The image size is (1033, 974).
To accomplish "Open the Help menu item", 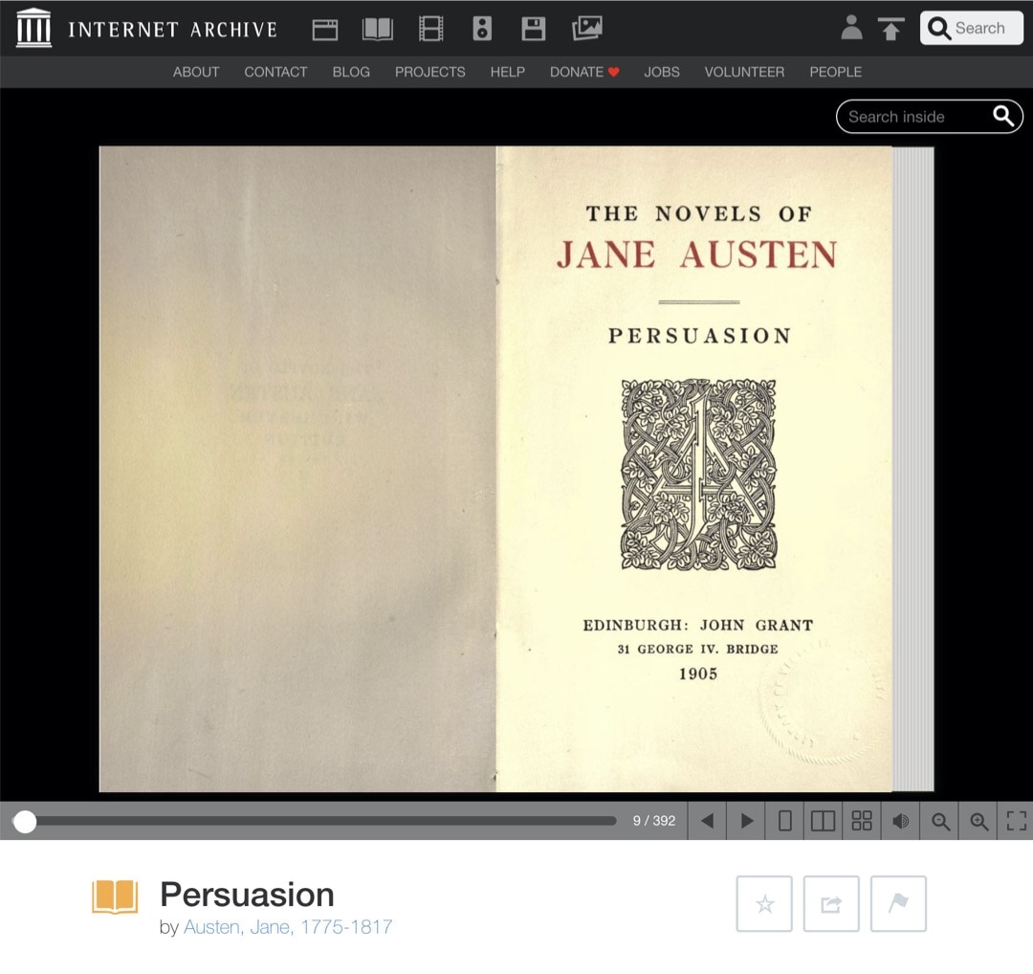I will pyautogui.click(x=508, y=72).
